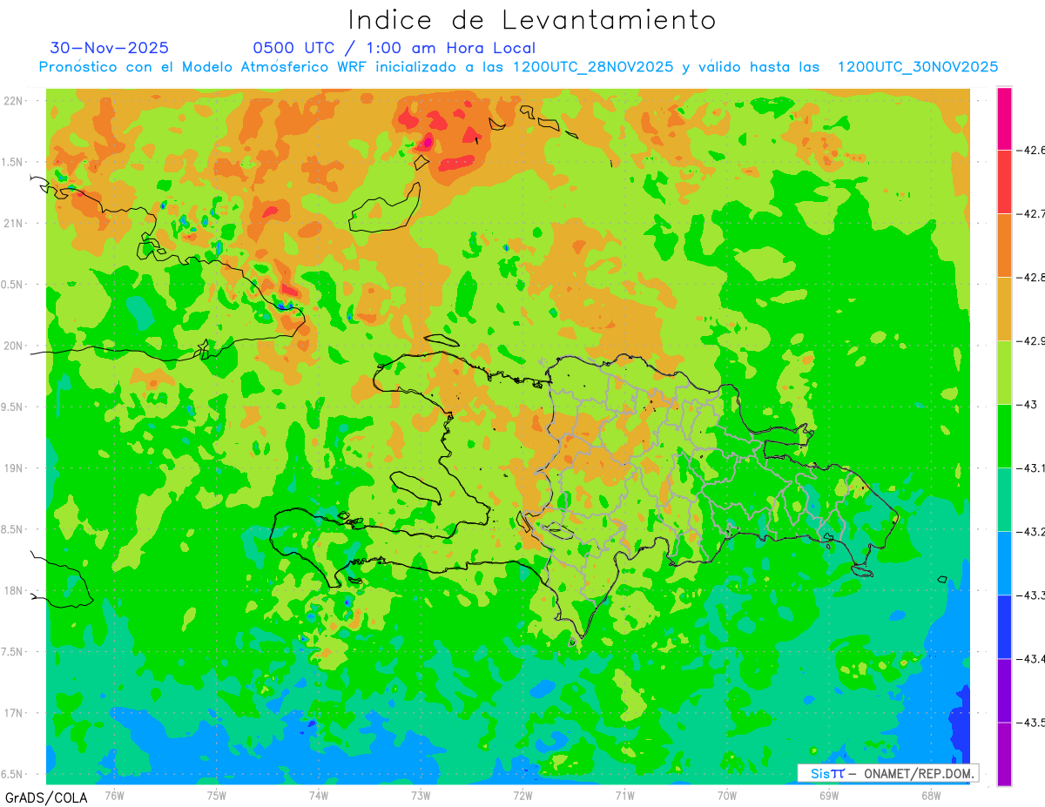Click the legend value "-42.6"
This screenshot has height=807, width=1045.
click(x=1032, y=150)
